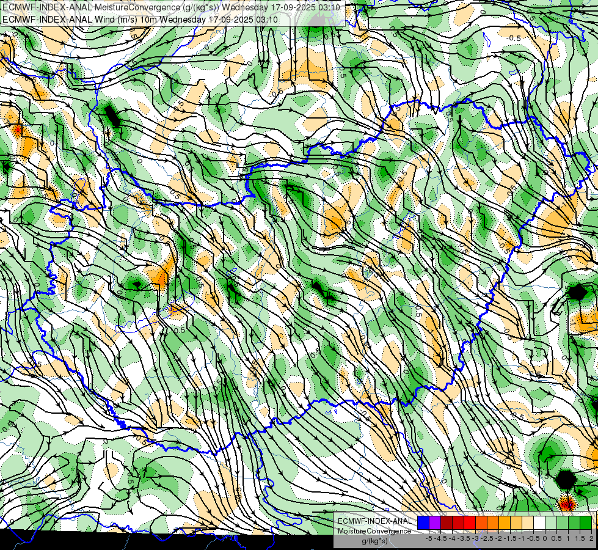Select the orange swatch between -2.5 and -2

coord(493,522)
